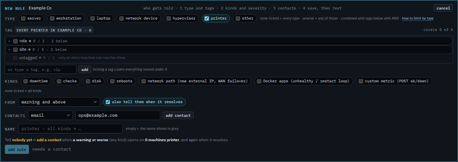Tick the laptop type checkbox
This screenshot has width=458, height=162.
tap(92, 19)
